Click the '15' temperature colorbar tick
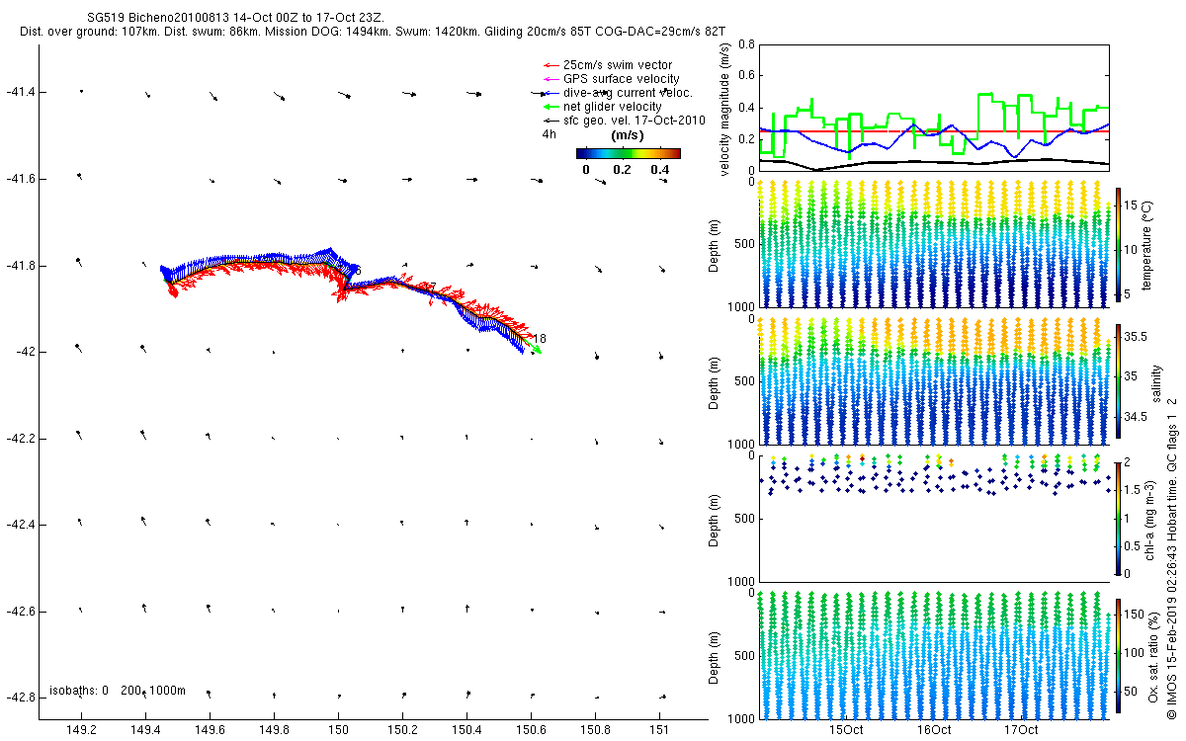This screenshot has height=741, width=1186. click(x=1132, y=206)
